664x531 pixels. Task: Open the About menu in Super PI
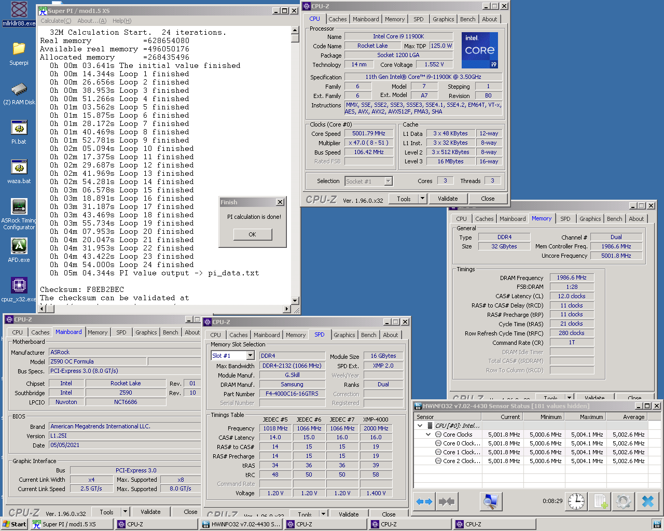point(92,21)
